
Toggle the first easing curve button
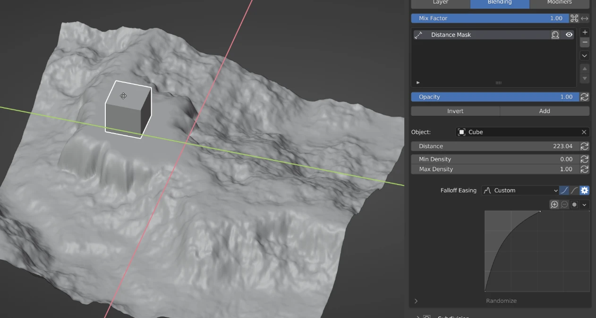(564, 191)
